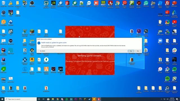Open the Recycle Bin desktop icon
This screenshot has height=101, width=180.
[x=4, y=4]
